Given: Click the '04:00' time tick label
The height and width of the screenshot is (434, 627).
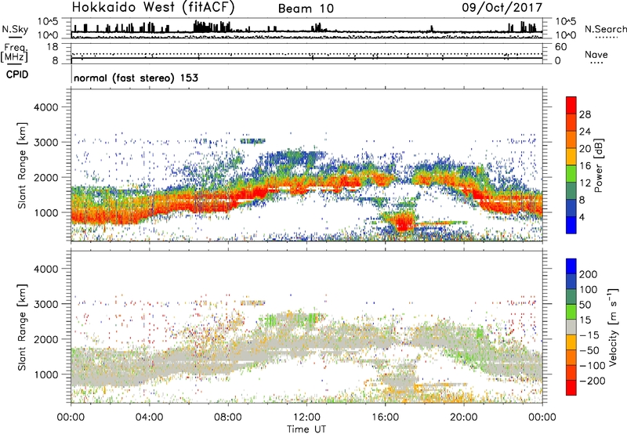Looking at the screenshot, I should point(150,418).
